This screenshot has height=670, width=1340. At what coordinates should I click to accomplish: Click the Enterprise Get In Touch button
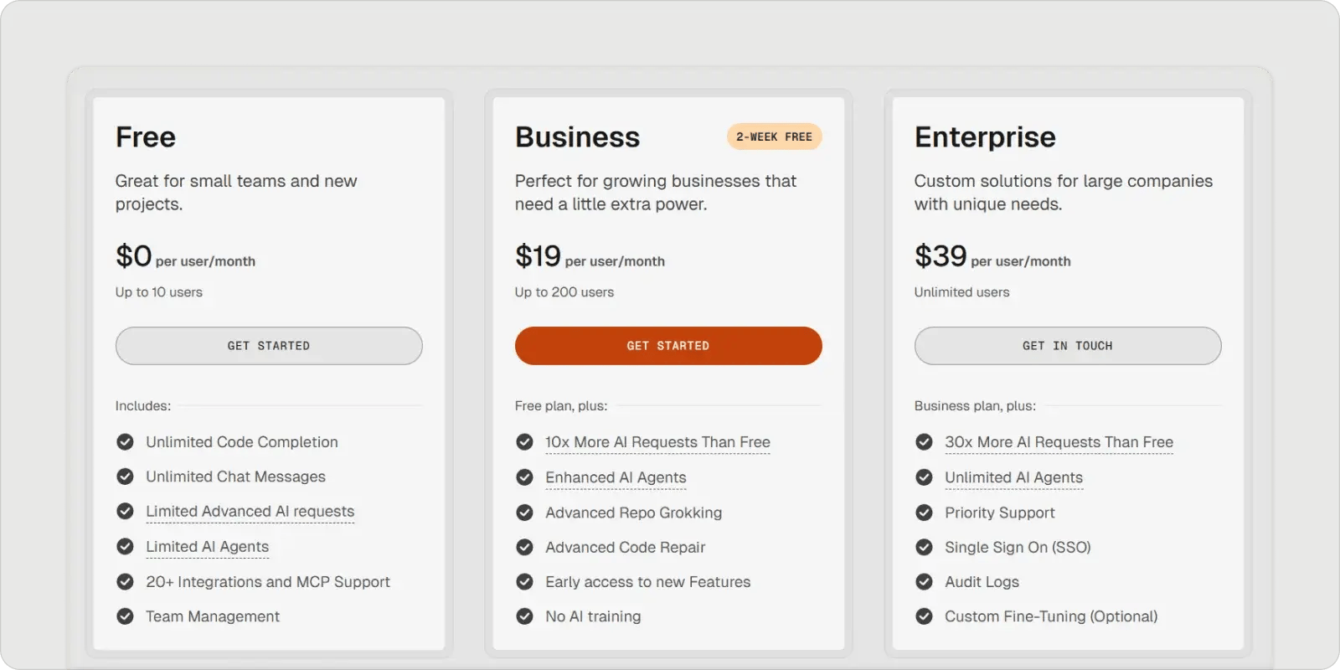tap(1067, 346)
